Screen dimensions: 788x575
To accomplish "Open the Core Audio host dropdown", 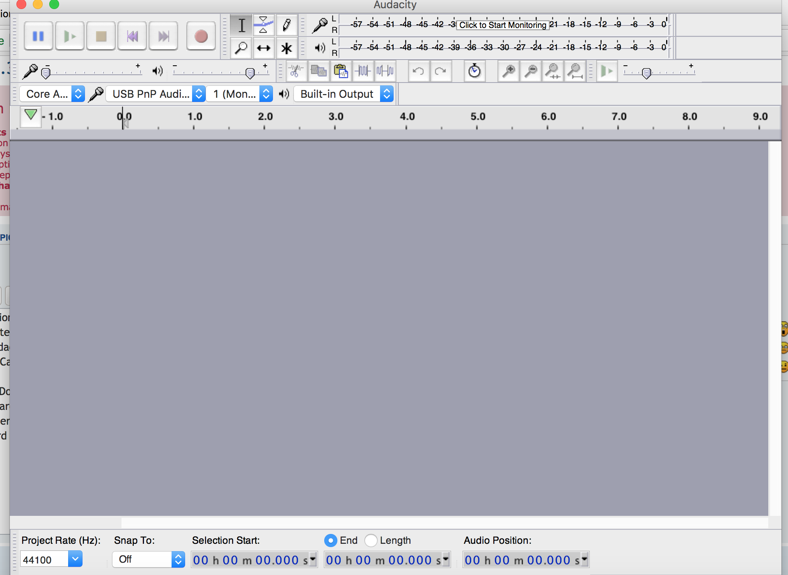I will coord(53,94).
